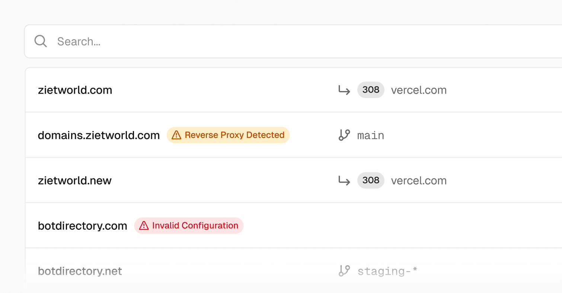
Task: Open vercel.com redirect target for zietworld.com
Action: [419, 90]
